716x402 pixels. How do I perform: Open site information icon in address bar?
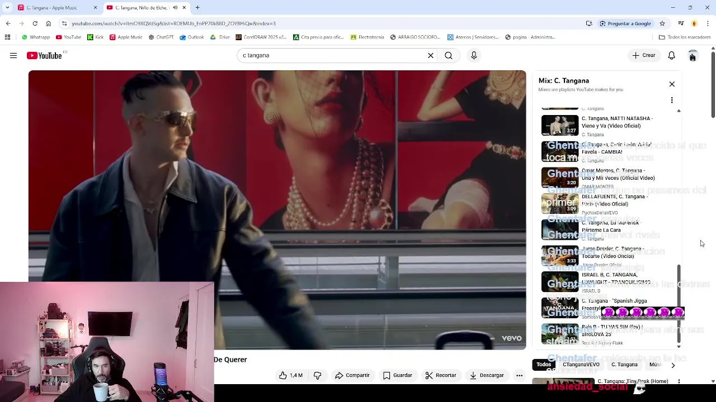tap(64, 23)
